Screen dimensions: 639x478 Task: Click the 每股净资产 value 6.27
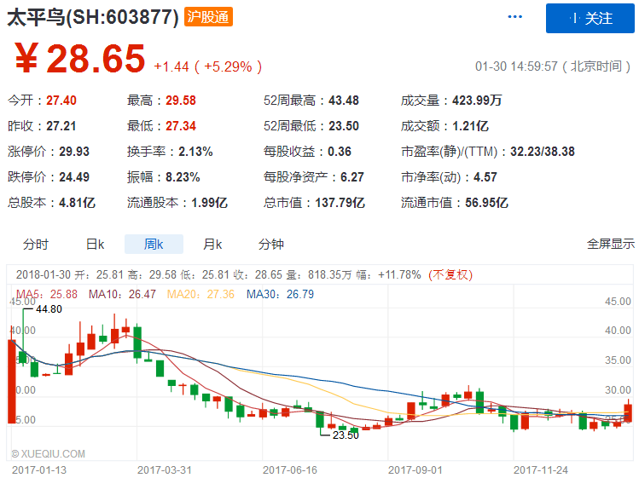point(352,177)
